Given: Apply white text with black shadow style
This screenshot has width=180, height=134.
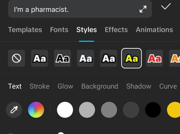Looking at the screenshot, I should point(39,58).
